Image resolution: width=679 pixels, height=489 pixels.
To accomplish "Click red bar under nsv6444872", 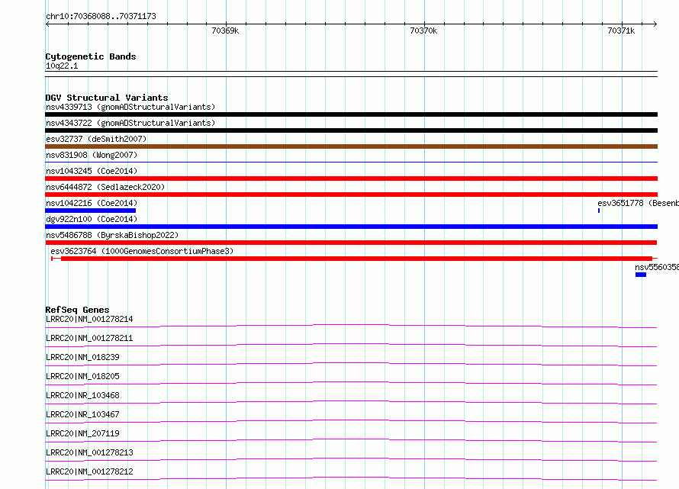I will coord(351,195).
